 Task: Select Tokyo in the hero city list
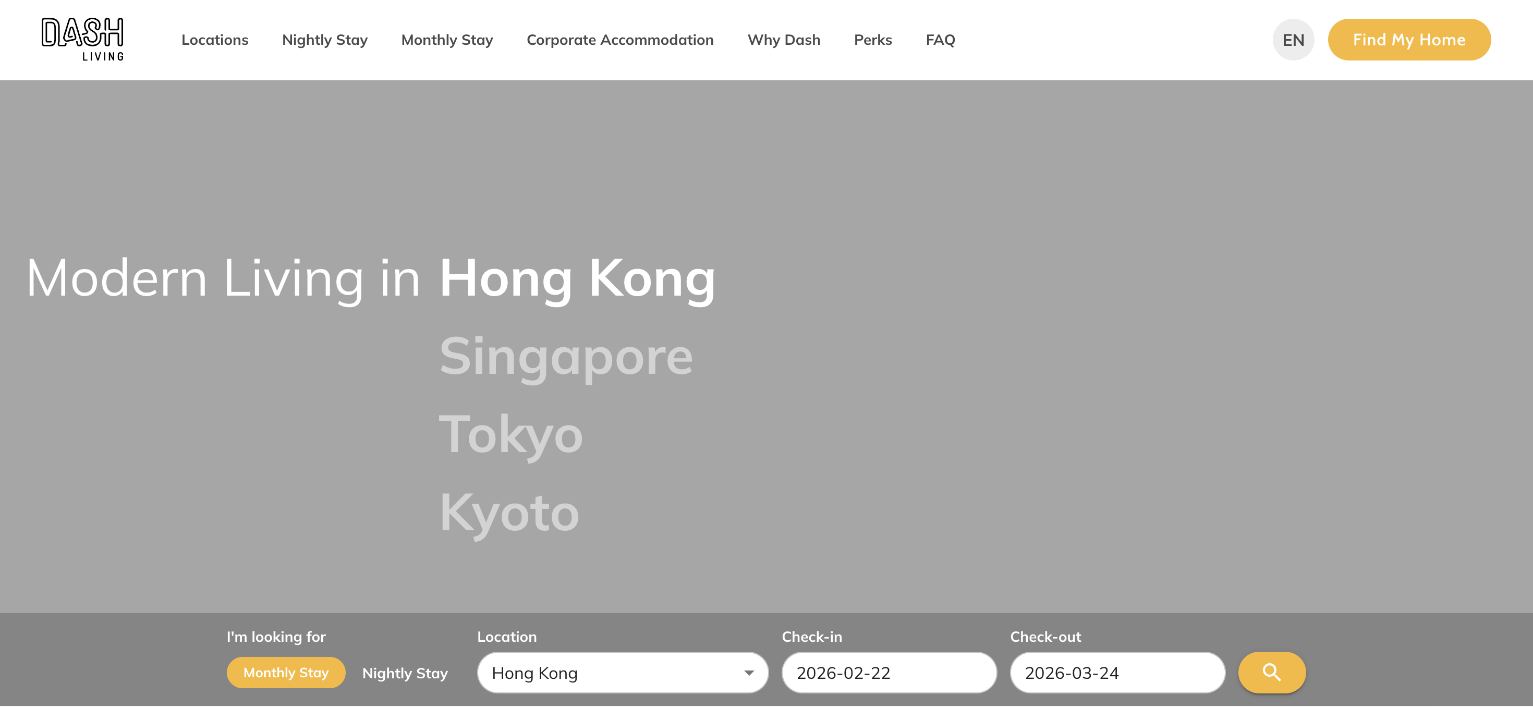510,435
